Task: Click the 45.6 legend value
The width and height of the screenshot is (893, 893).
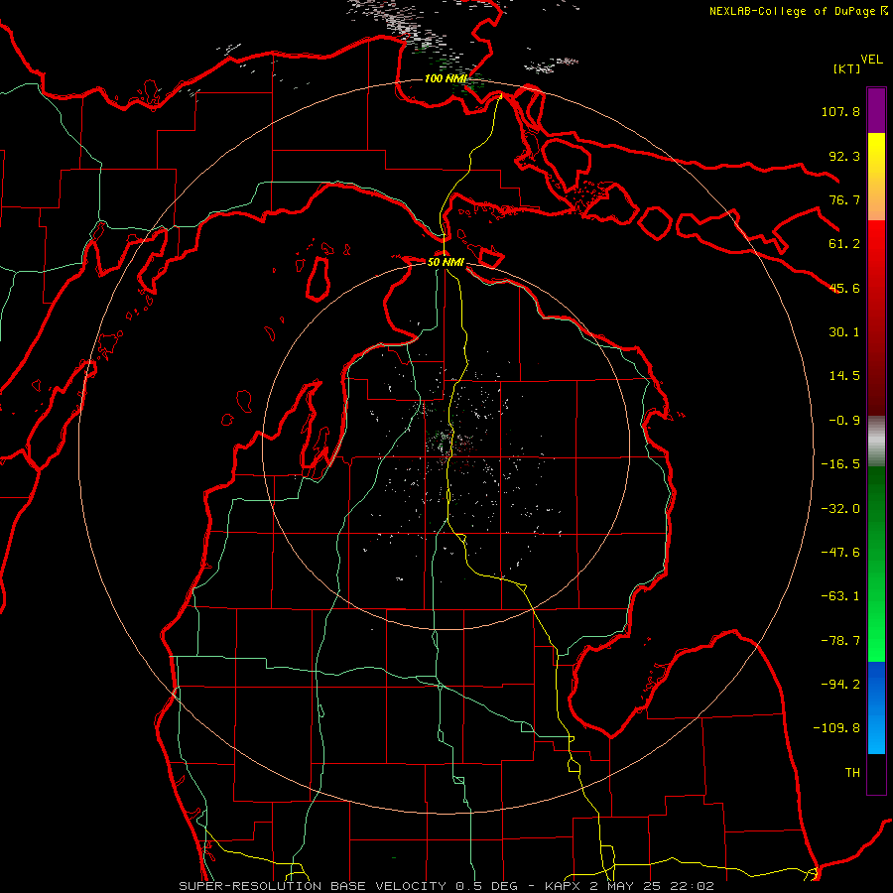Action: (x=844, y=288)
